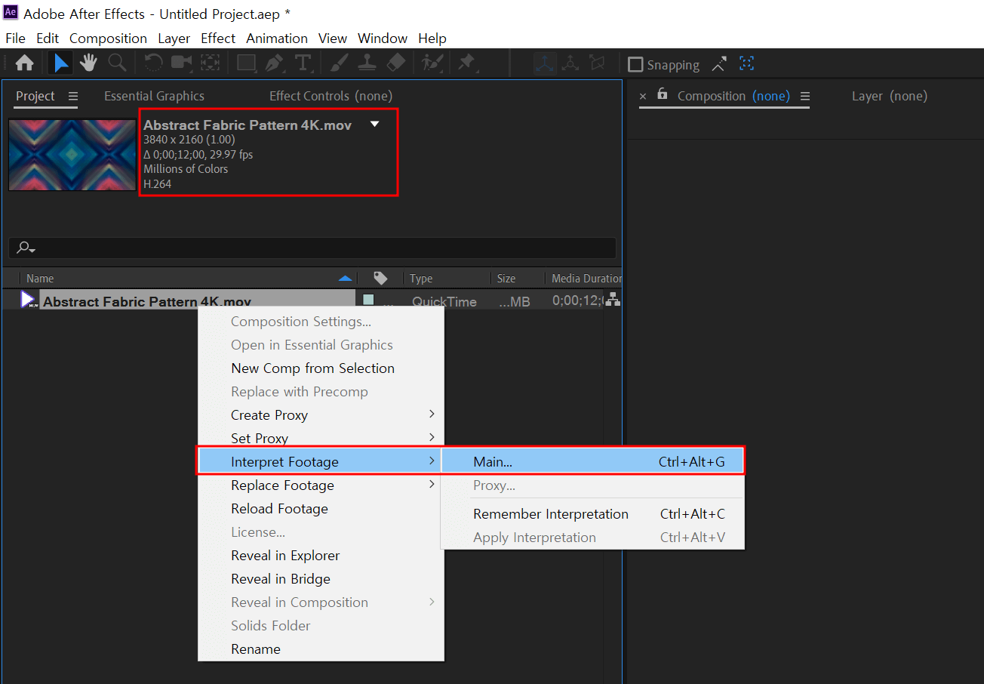Image resolution: width=984 pixels, height=684 pixels.
Task: Choose Rename from context menu
Action: (x=320, y=649)
